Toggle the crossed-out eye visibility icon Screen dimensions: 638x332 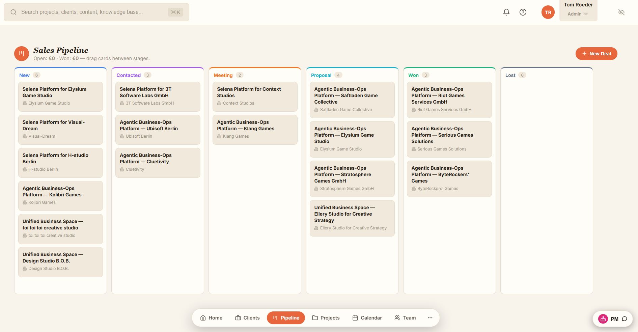tap(621, 12)
